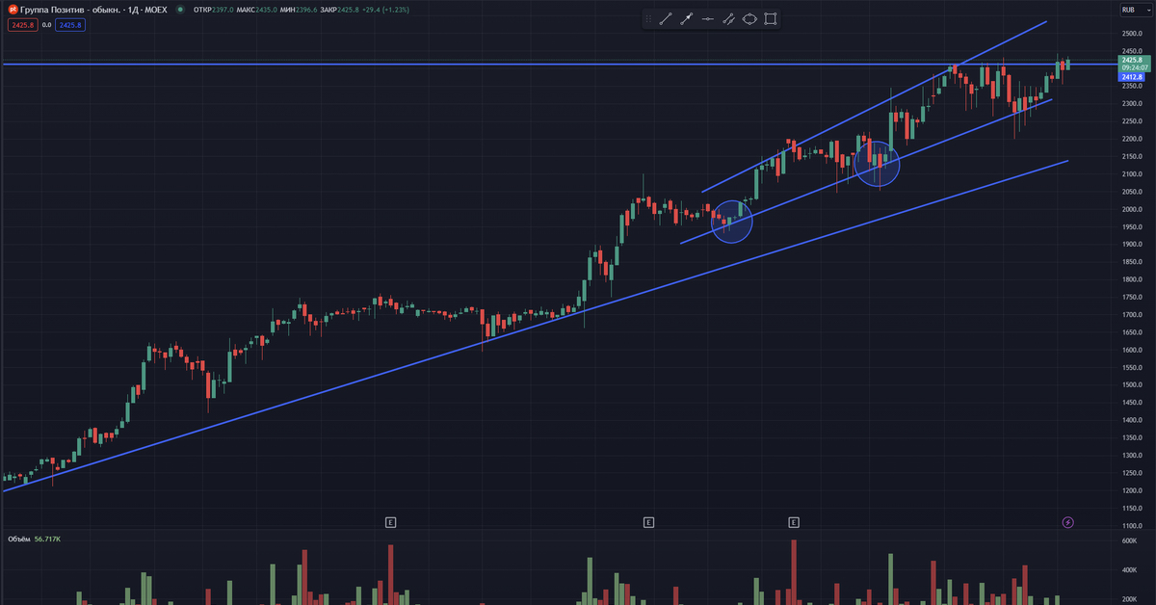The height and width of the screenshot is (605, 1156).
Task: Select the horizontal line drawing tool
Action: (708, 19)
